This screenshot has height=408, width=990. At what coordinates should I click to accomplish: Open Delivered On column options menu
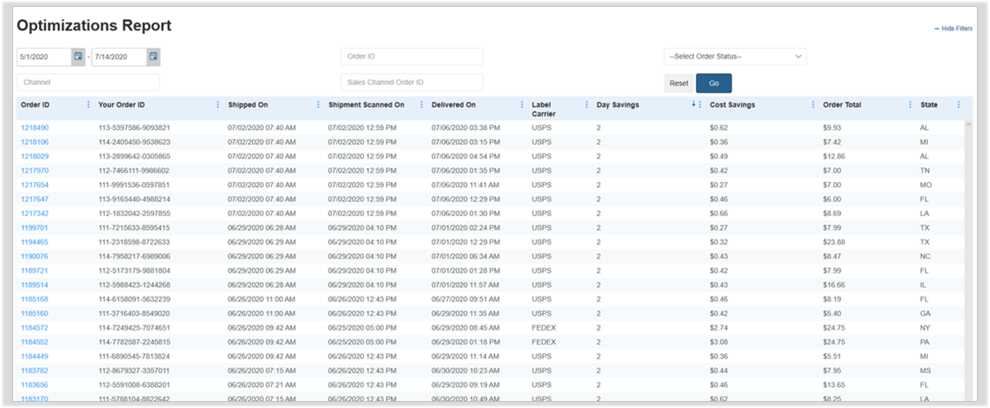521,105
